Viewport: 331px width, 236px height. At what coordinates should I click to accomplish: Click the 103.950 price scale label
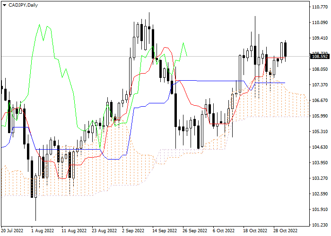tap(320, 163)
